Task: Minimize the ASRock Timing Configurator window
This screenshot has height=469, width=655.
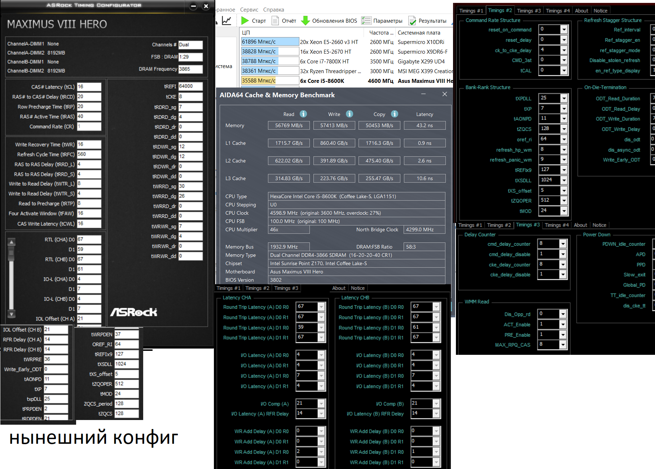Action: [x=193, y=6]
